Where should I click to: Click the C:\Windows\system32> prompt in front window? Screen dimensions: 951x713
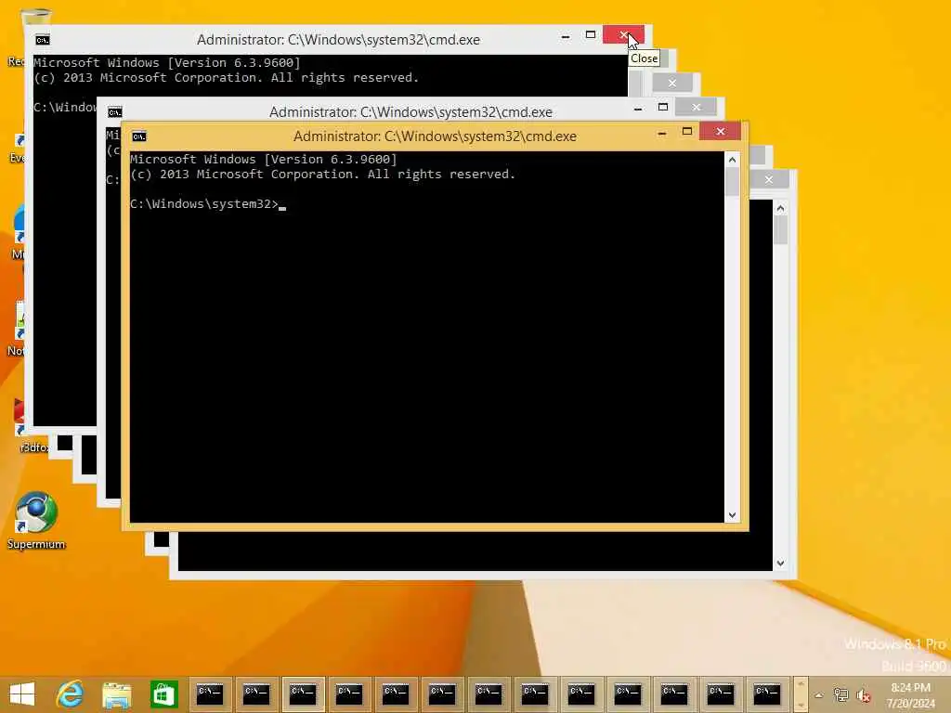coord(203,203)
